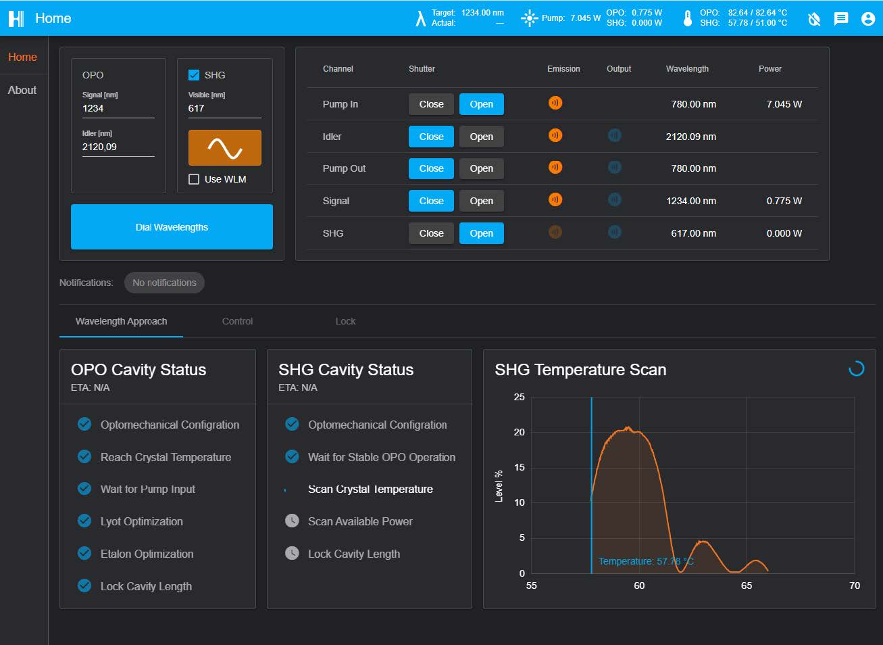The height and width of the screenshot is (645, 883).
Task: Open the Signal shutter
Action: pyautogui.click(x=481, y=201)
